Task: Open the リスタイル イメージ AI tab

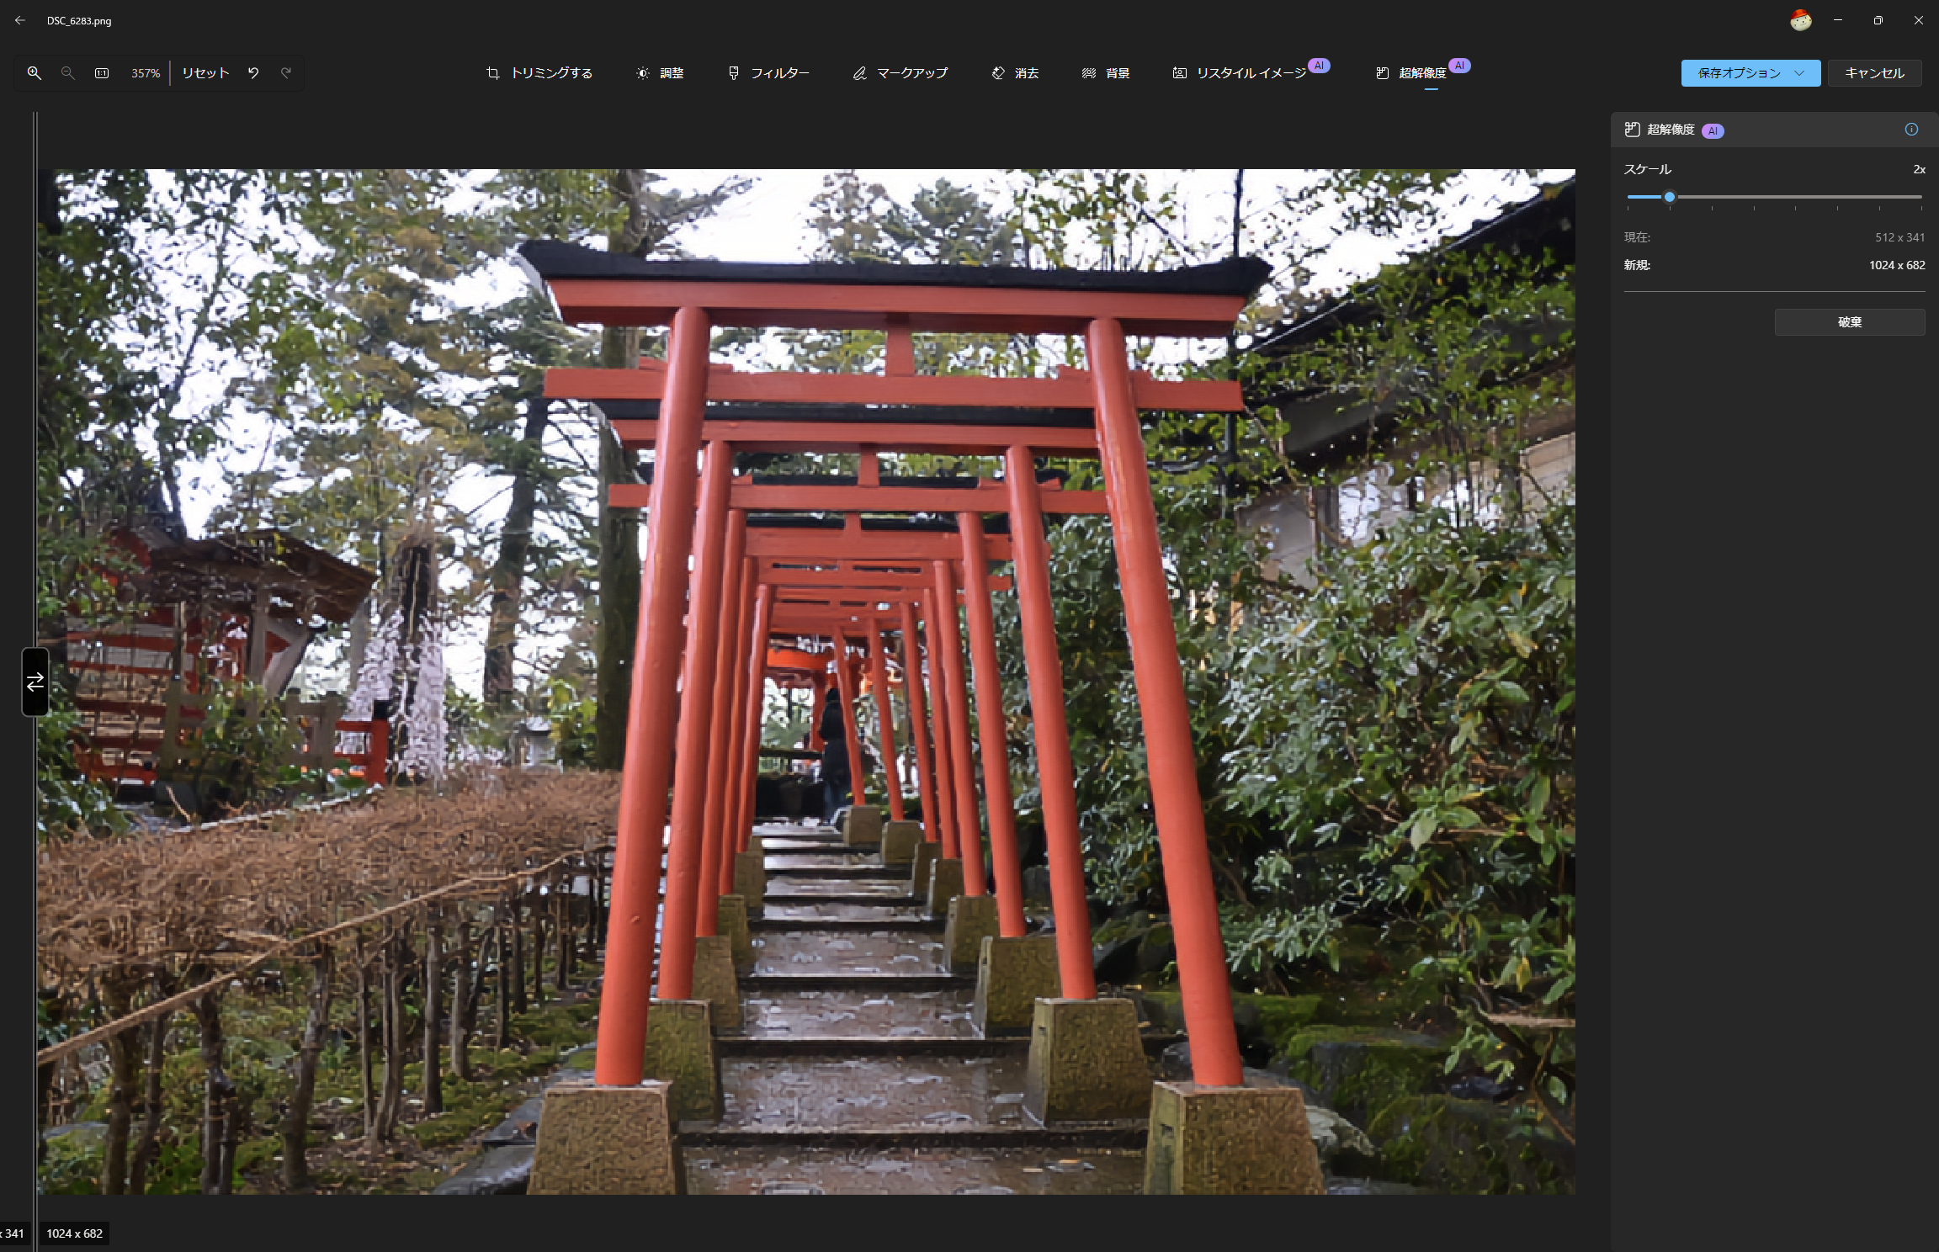Action: [x=1240, y=73]
